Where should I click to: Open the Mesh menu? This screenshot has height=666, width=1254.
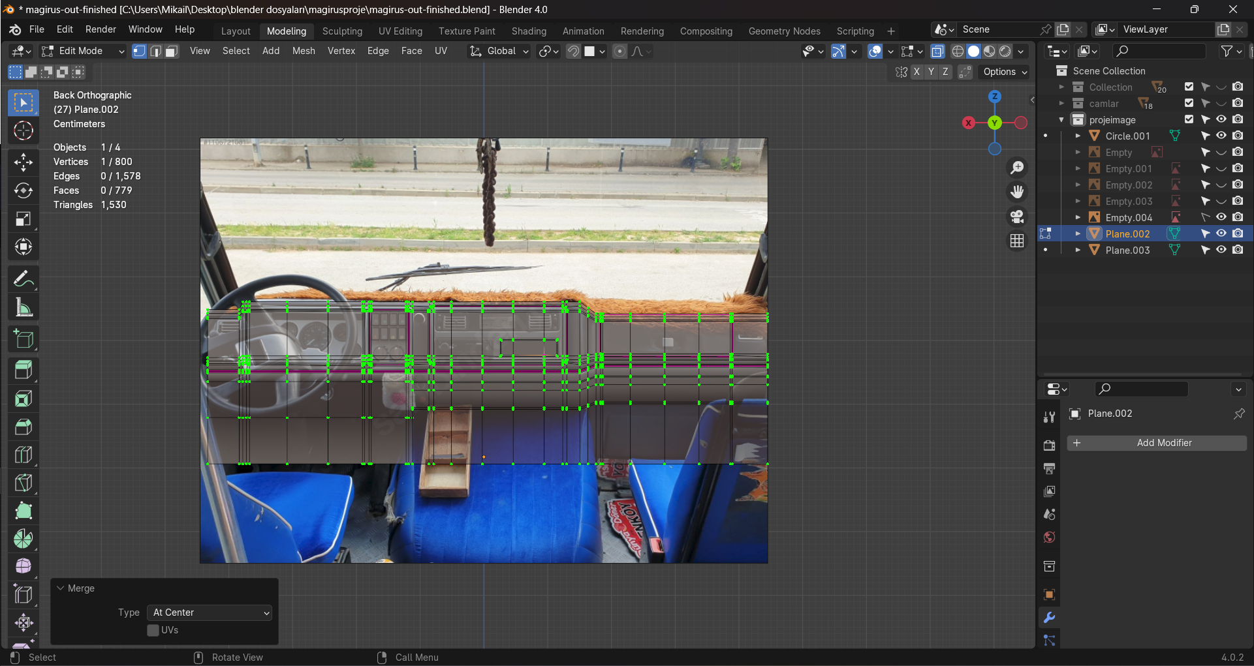click(304, 51)
